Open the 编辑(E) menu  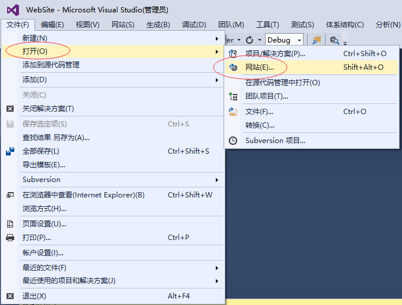coord(52,25)
